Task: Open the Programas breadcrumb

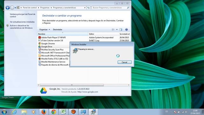Action: coord(45,8)
